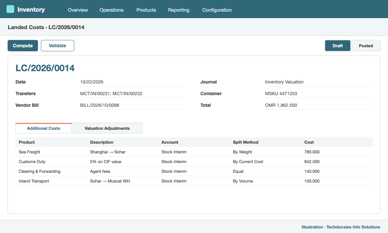Screen dimensions: 388x233
Task: Click the Date field label
Action: coord(21,82)
